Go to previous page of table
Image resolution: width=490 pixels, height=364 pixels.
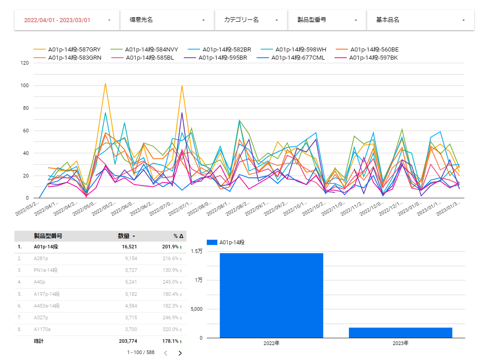click(166, 353)
